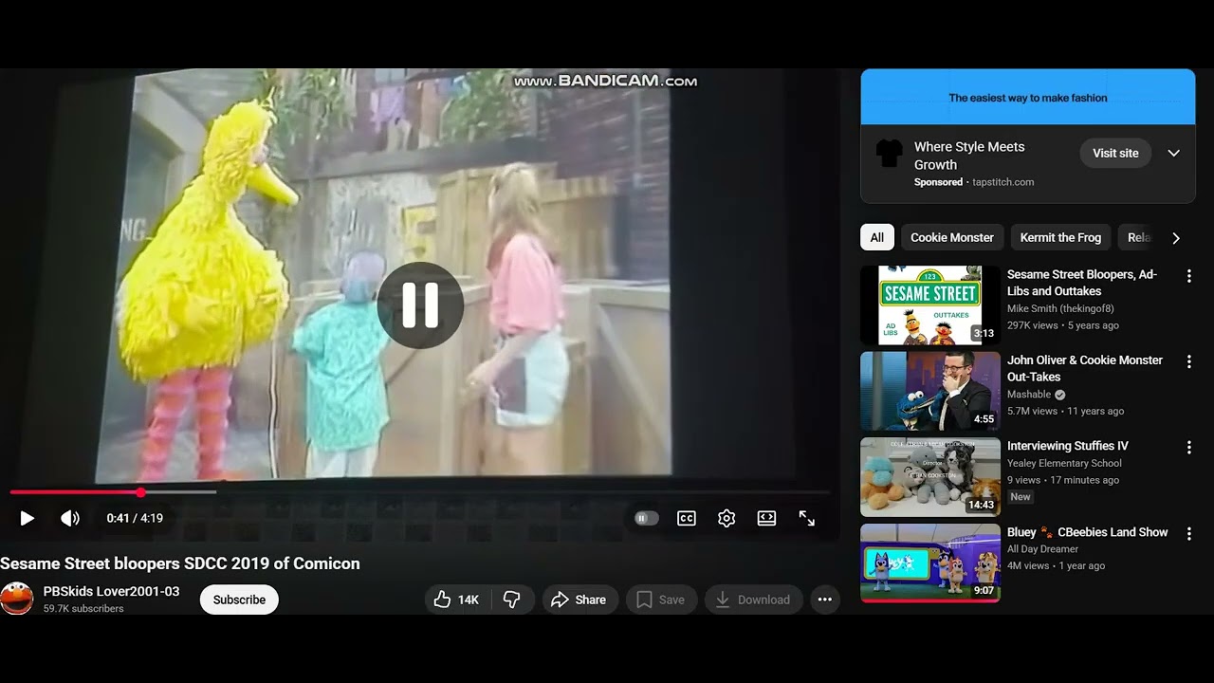Viewport: 1214px width, 683px height.
Task: Open options for John Oliver video
Action: 1188,361
